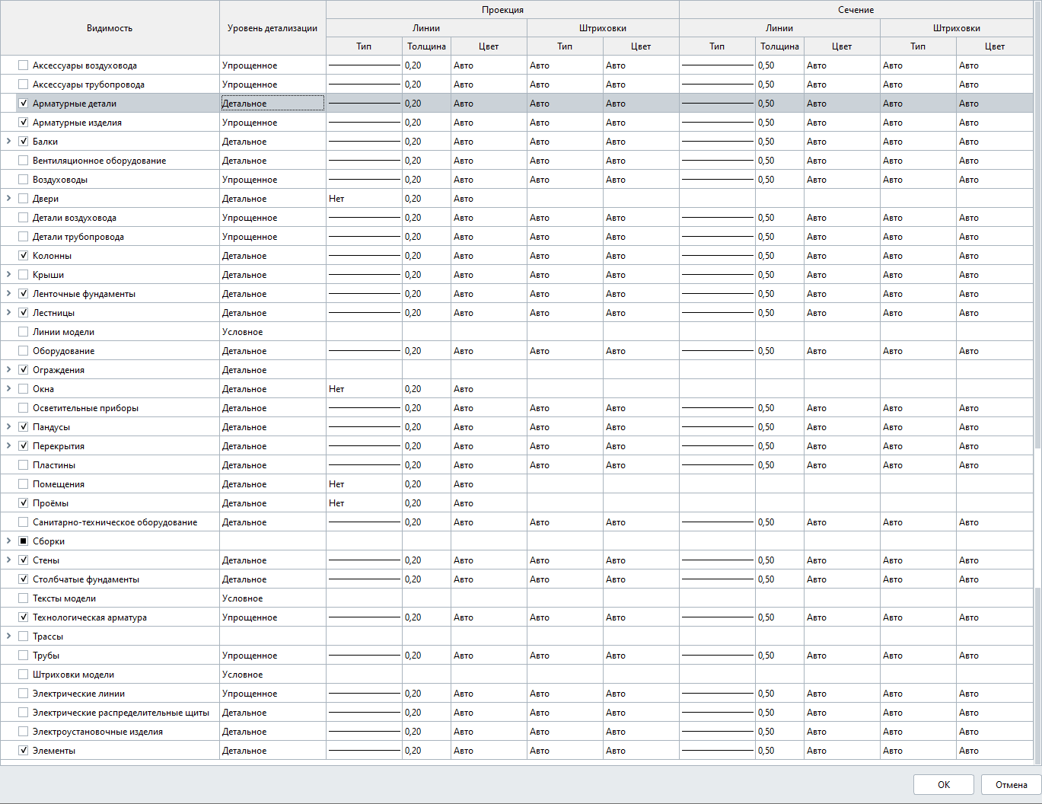Click section thickness 0,50 for Оборудование

click(779, 351)
